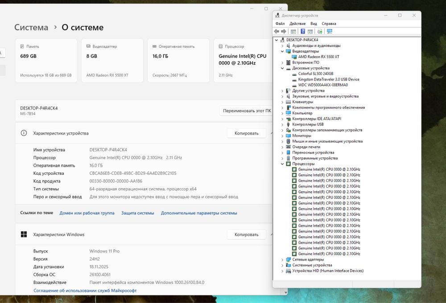
Task: Click OS build value 26100.4061
Action: pyautogui.click(x=100, y=274)
